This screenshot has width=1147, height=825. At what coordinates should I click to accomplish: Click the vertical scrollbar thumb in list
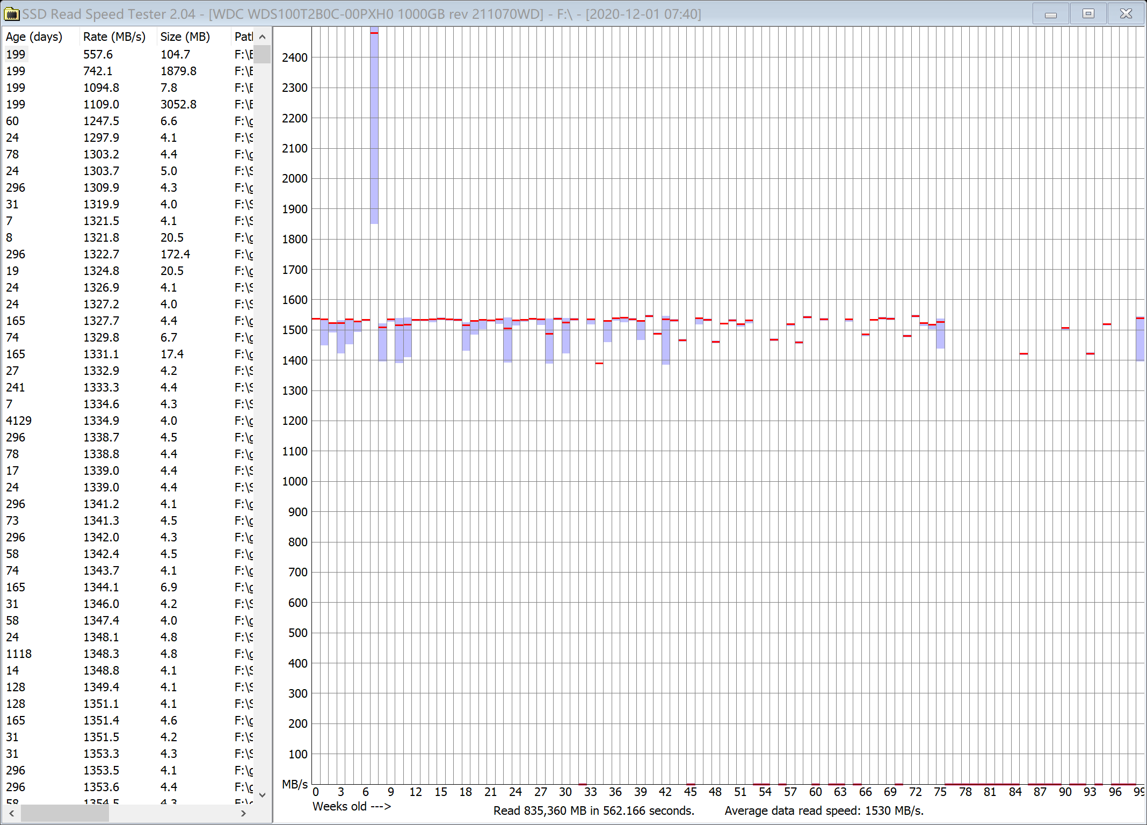click(x=262, y=54)
